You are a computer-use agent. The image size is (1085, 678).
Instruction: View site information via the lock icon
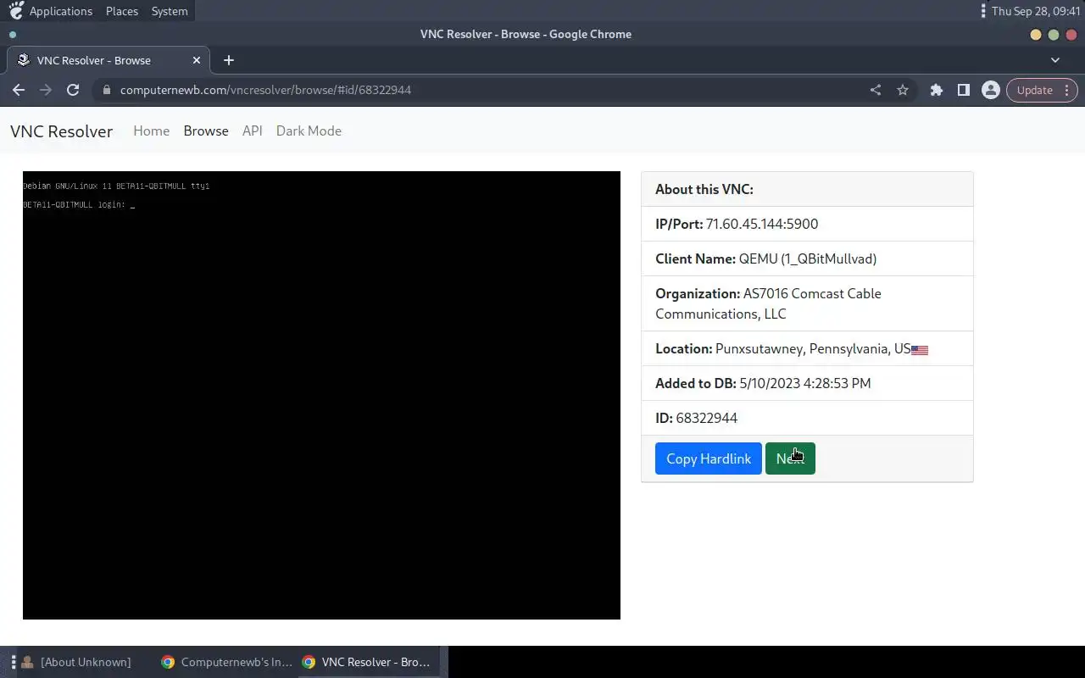106,90
